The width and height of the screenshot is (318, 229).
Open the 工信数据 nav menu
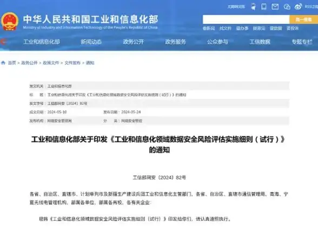pos(260,42)
